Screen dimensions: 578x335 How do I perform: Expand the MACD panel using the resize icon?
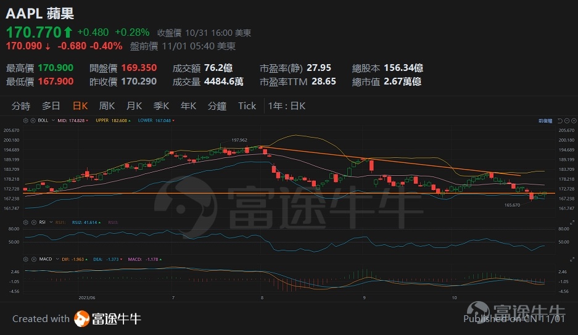point(572,259)
